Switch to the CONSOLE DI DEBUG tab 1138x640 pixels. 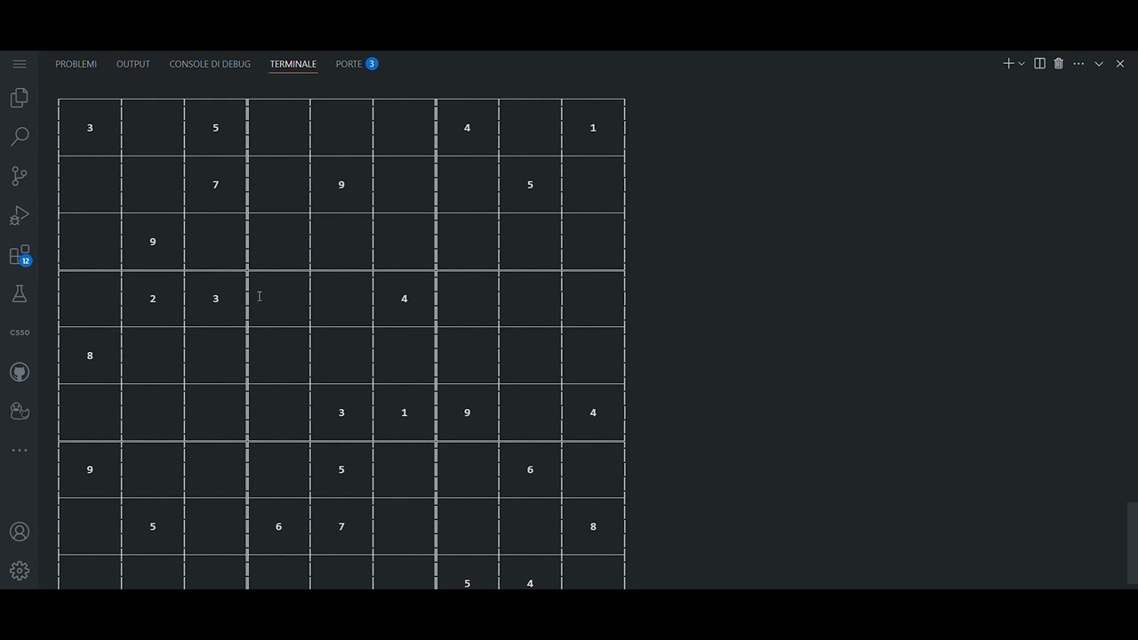[210, 64]
